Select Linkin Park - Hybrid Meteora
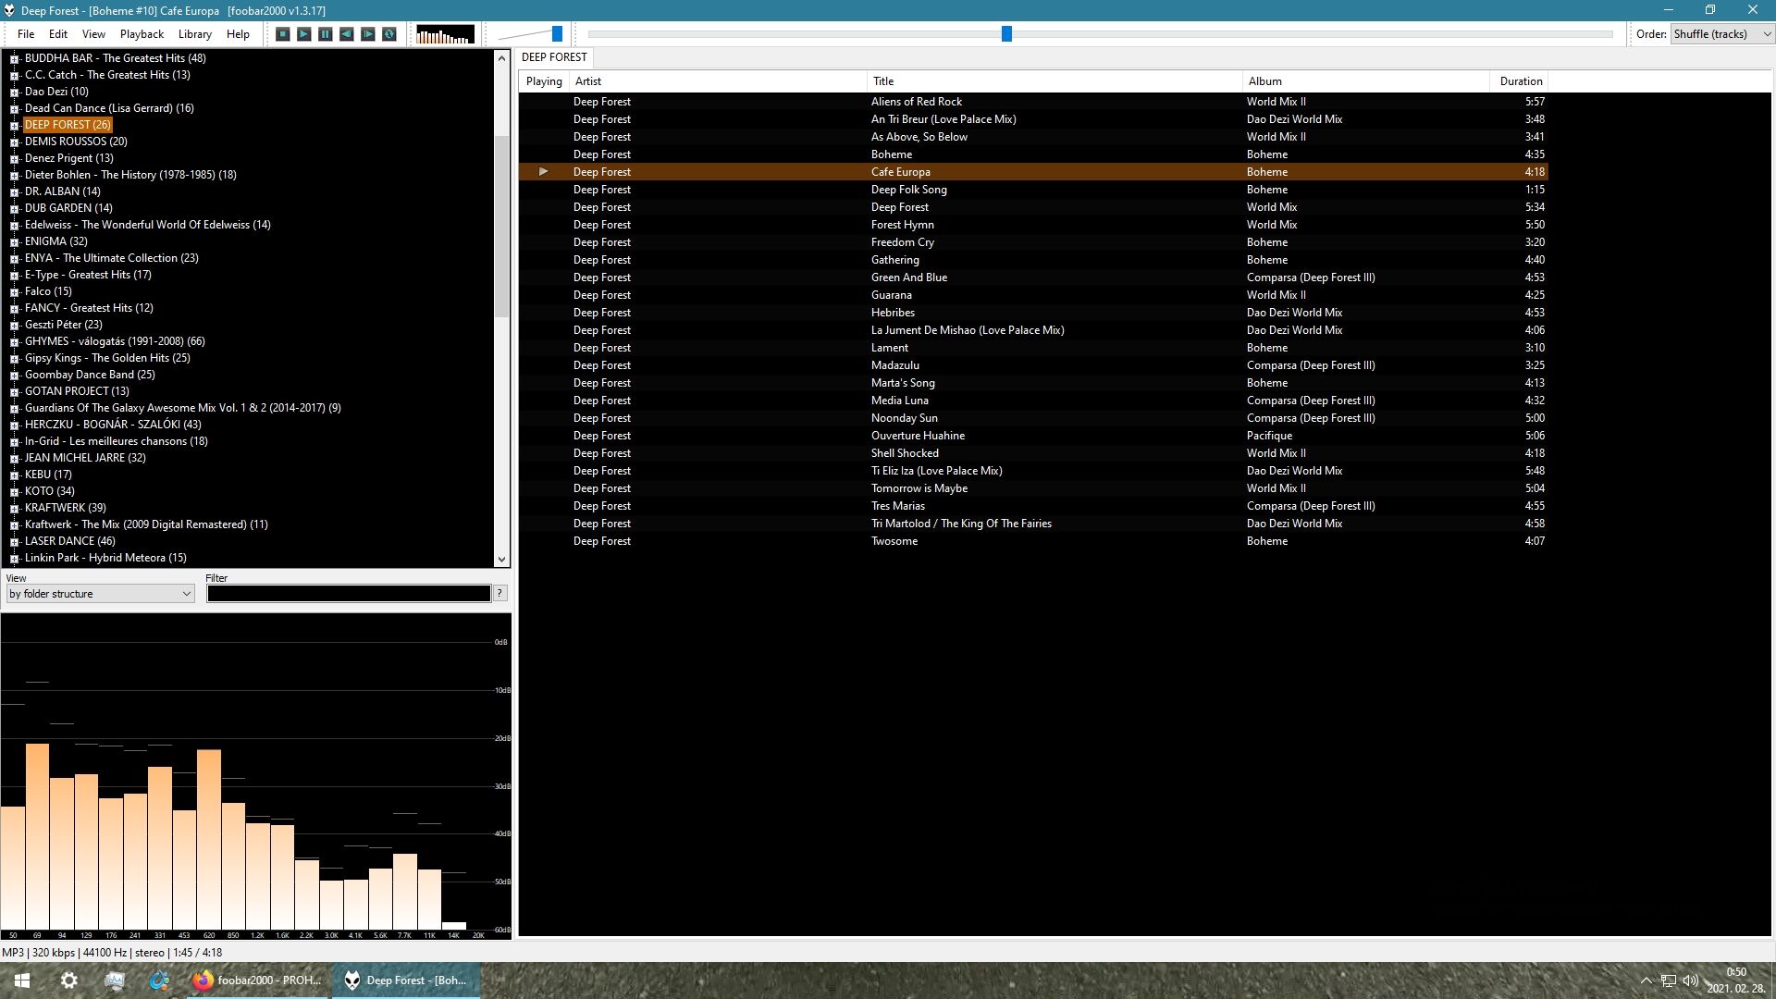Screen dimensions: 1776x999 (x=105, y=558)
